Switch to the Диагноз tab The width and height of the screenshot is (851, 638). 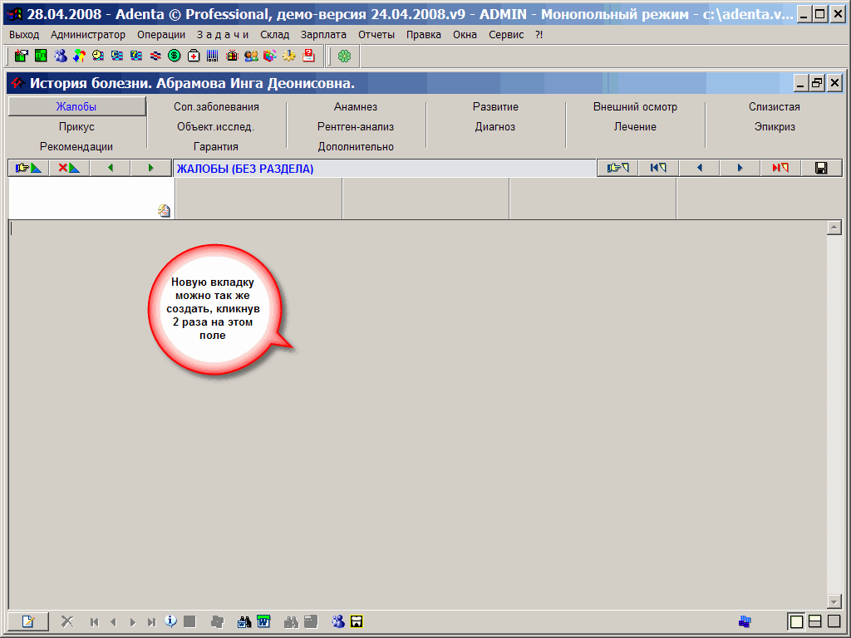495,127
